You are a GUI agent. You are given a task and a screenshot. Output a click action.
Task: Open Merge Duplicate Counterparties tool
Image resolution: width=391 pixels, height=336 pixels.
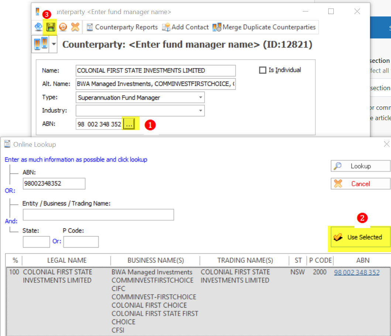(x=264, y=27)
